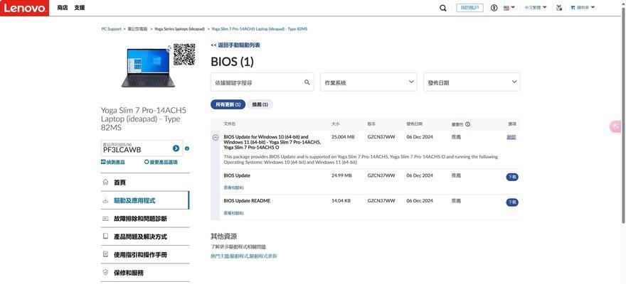Click the info icon next to 嚴重性

point(467,124)
